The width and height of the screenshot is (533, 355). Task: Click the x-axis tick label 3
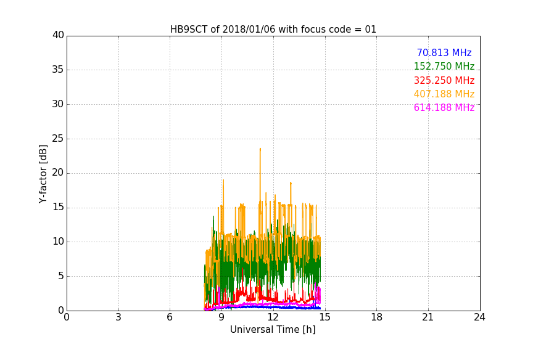(118, 317)
